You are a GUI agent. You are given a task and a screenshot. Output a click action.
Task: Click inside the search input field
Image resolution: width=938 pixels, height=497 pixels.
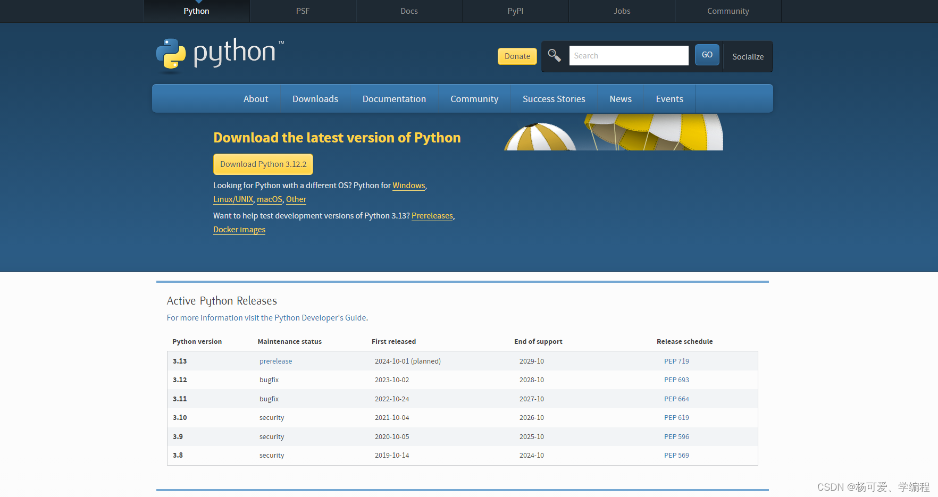coord(629,55)
